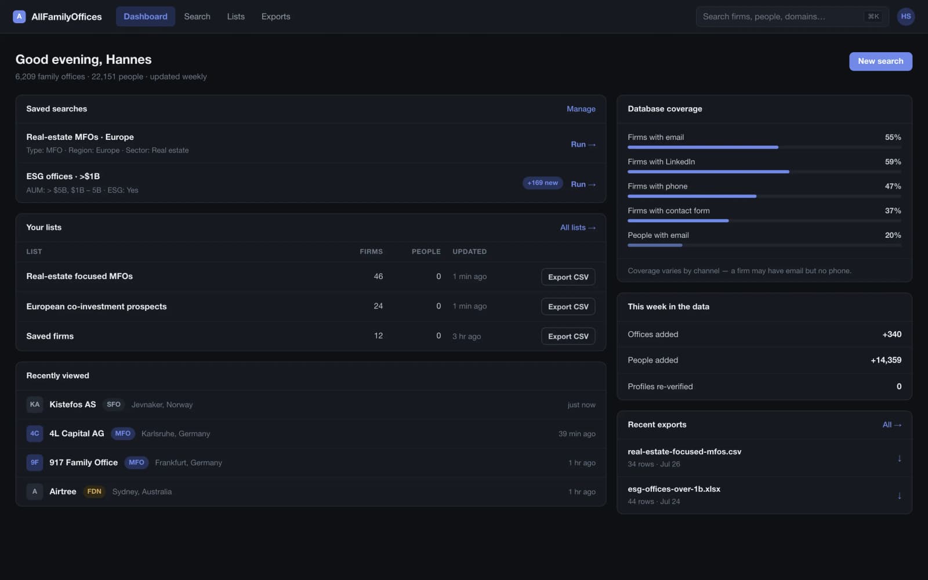Open the HS user avatar menu
928x580 pixels.
point(905,16)
